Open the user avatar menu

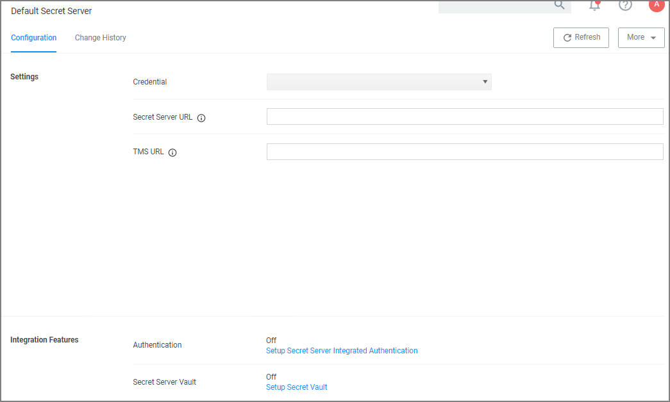click(657, 5)
